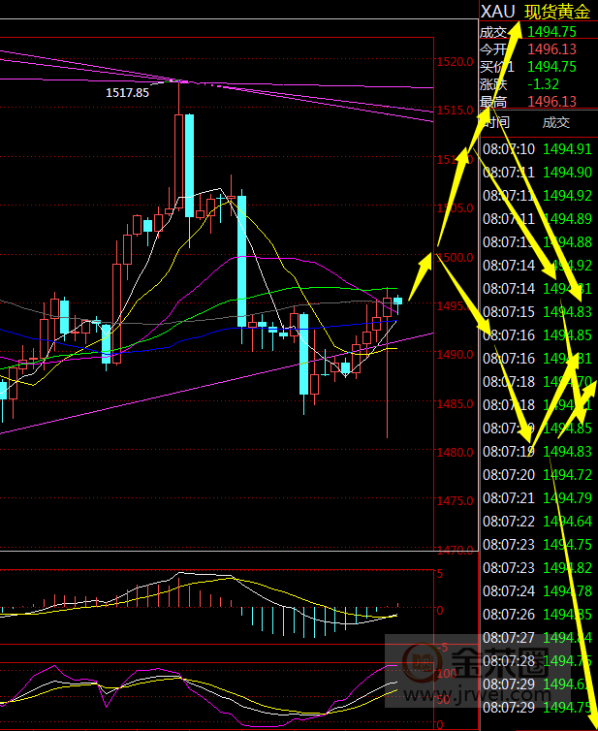Select the 08:07:10 tick row
This screenshot has height=731, width=598.
click(x=536, y=149)
